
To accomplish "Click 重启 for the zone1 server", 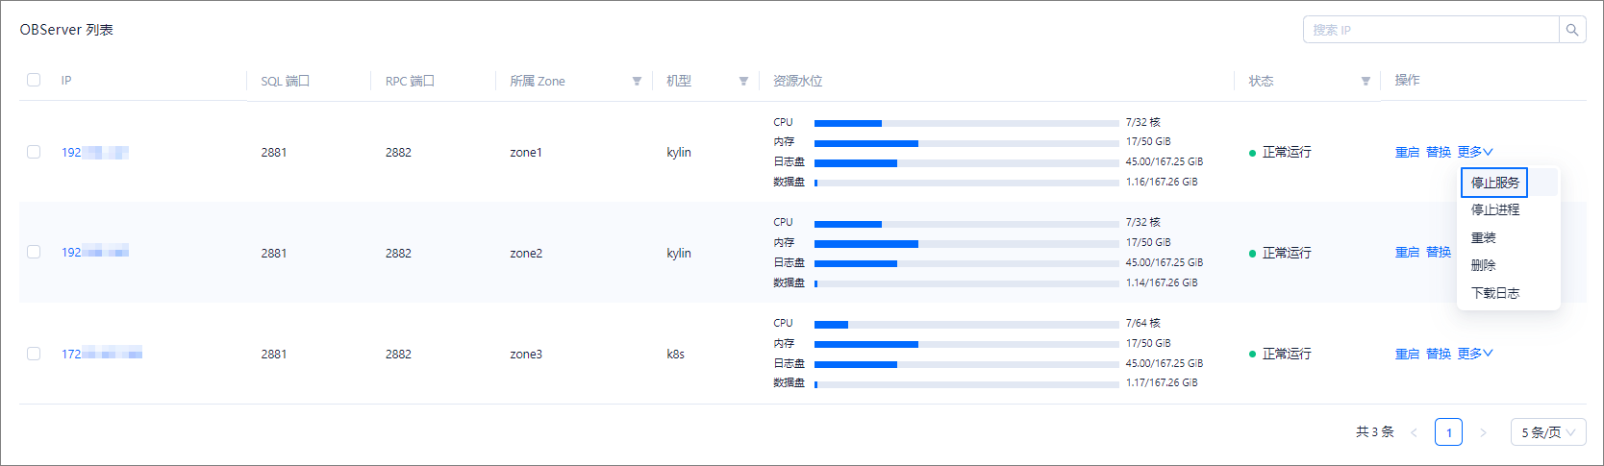I will [1408, 152].
